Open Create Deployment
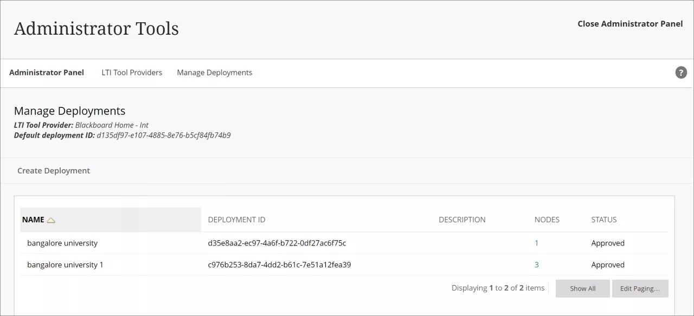This screenshot has height=316, width=694. 53,170
